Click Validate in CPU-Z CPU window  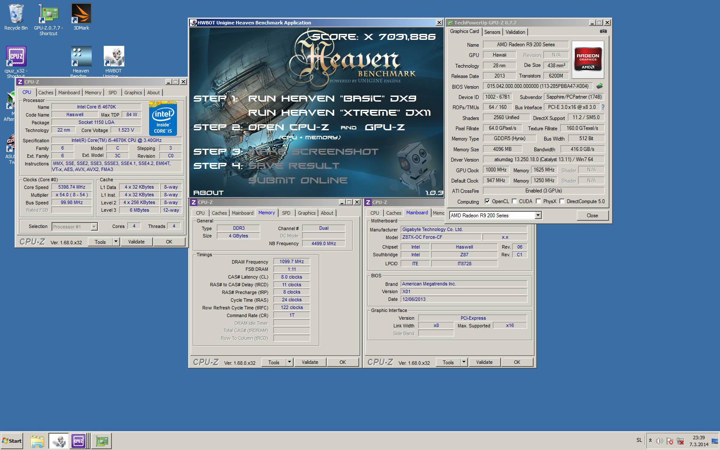coord(136,242)
